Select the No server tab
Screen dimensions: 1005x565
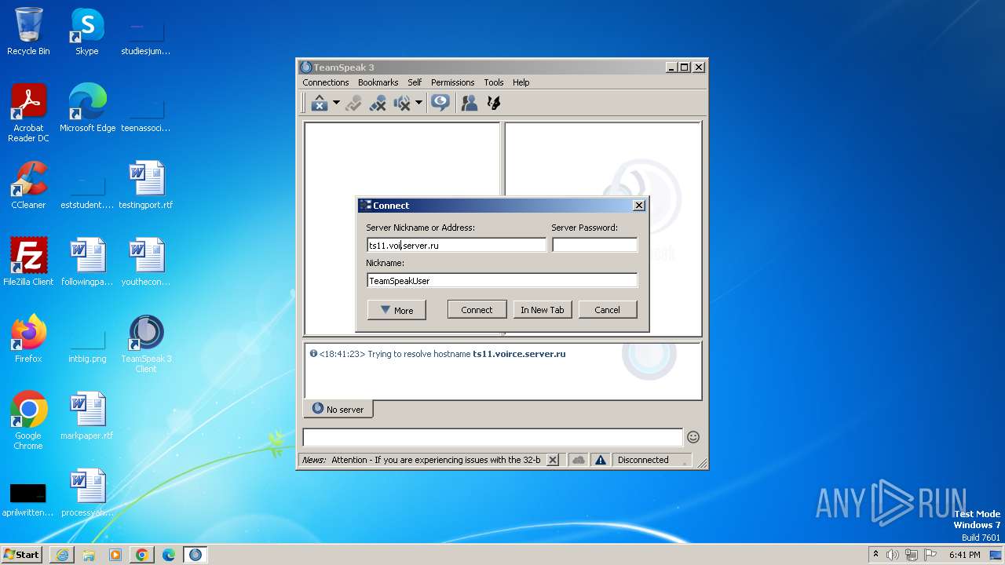pyautogui.click(x=338, y=409)
